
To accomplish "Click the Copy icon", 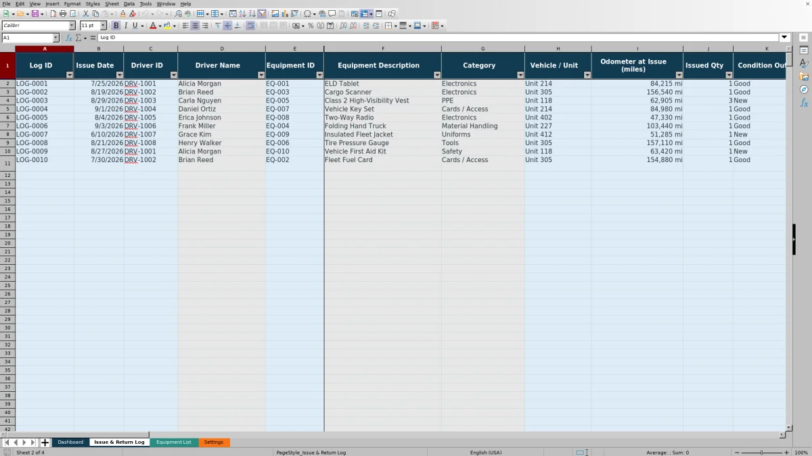I will tap(95, 14).
